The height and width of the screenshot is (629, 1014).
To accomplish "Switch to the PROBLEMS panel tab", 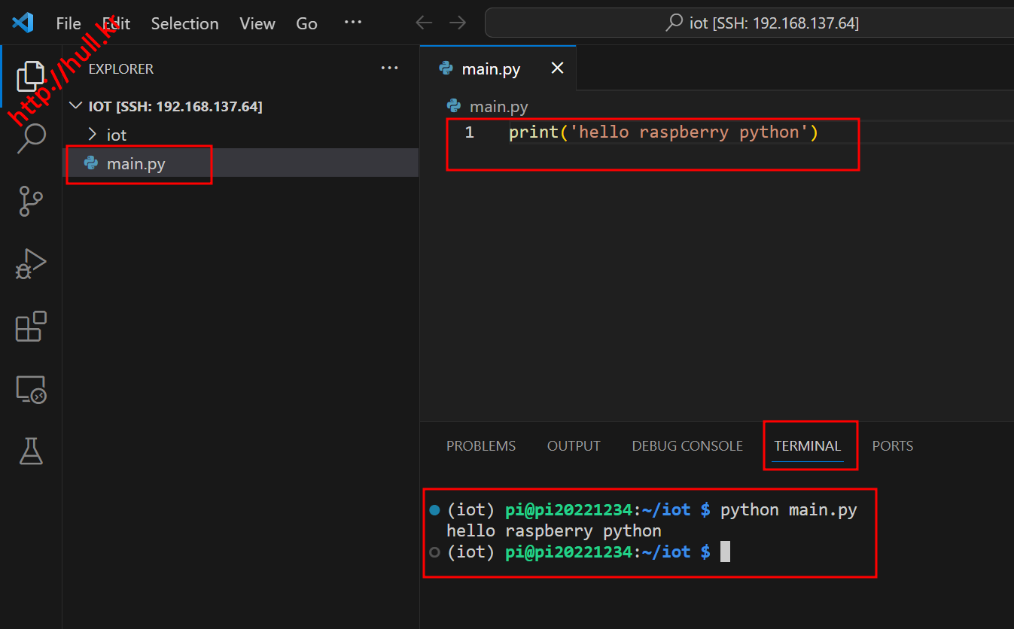I will coord(480,446).
